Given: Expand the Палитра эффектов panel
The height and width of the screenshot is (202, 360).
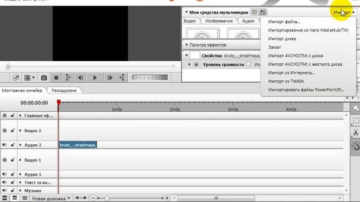Looking at the screenshot, I should point(187,45).
